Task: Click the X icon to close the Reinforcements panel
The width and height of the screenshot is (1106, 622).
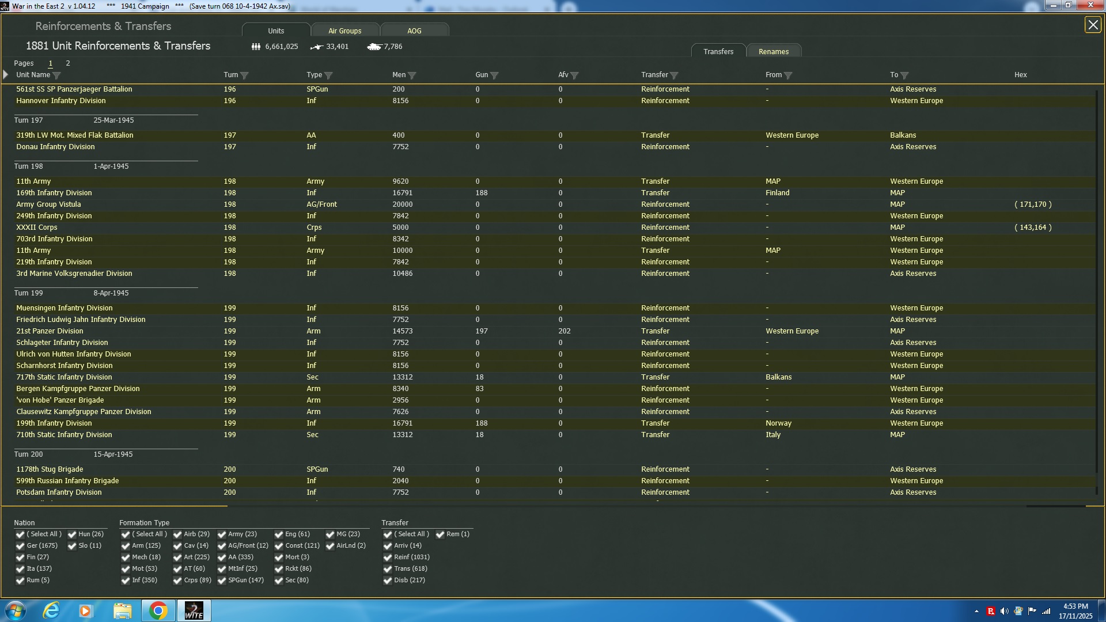Action: coord(1092,25)
